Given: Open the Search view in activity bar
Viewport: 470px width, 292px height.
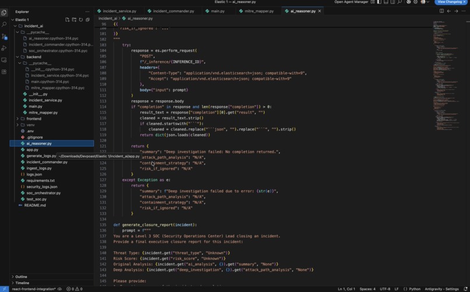Looking at the screenshot, I should [4, 24].
